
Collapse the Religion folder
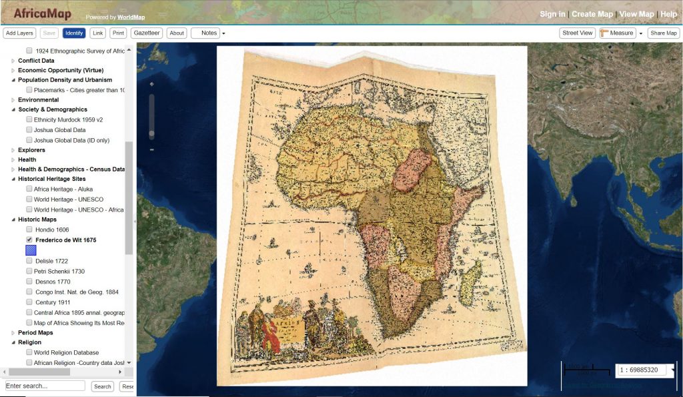tap(13, 342)
